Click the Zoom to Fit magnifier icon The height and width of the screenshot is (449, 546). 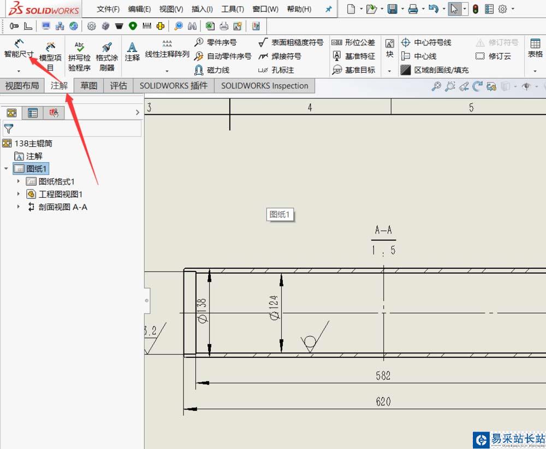tap(436, 86)
